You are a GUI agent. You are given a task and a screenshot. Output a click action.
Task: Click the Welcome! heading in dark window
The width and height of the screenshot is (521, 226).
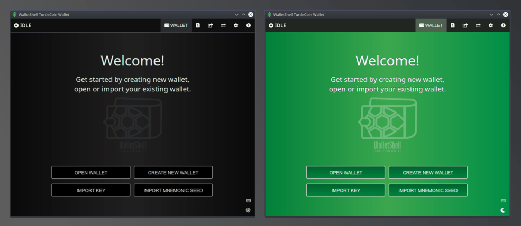(x=133, y=61)
